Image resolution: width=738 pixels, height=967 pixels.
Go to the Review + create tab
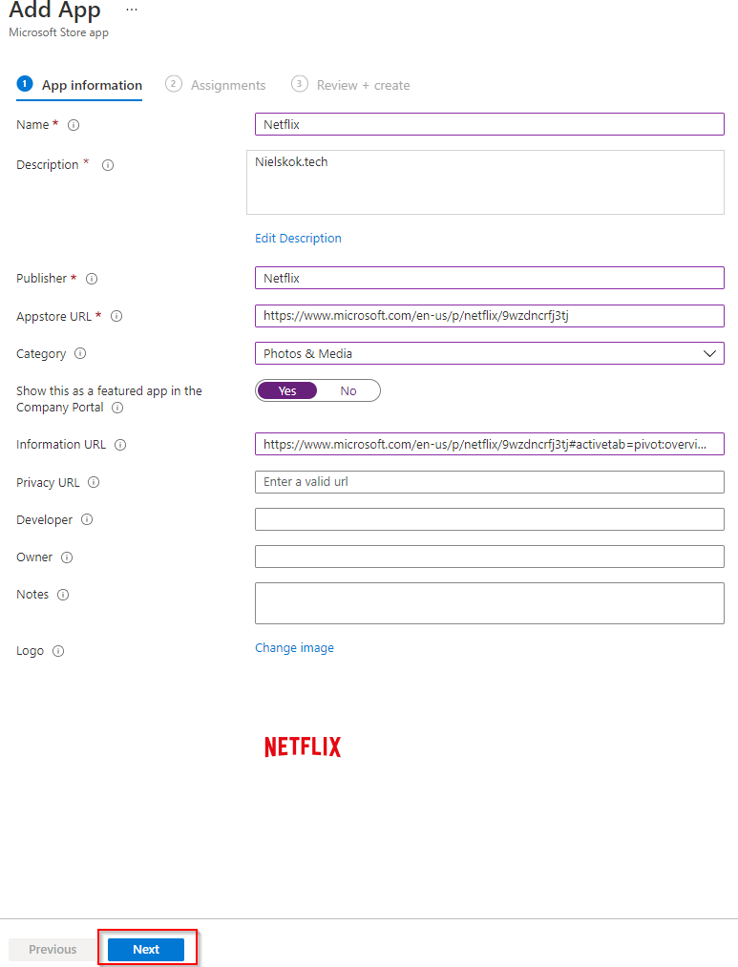(350, 85)
